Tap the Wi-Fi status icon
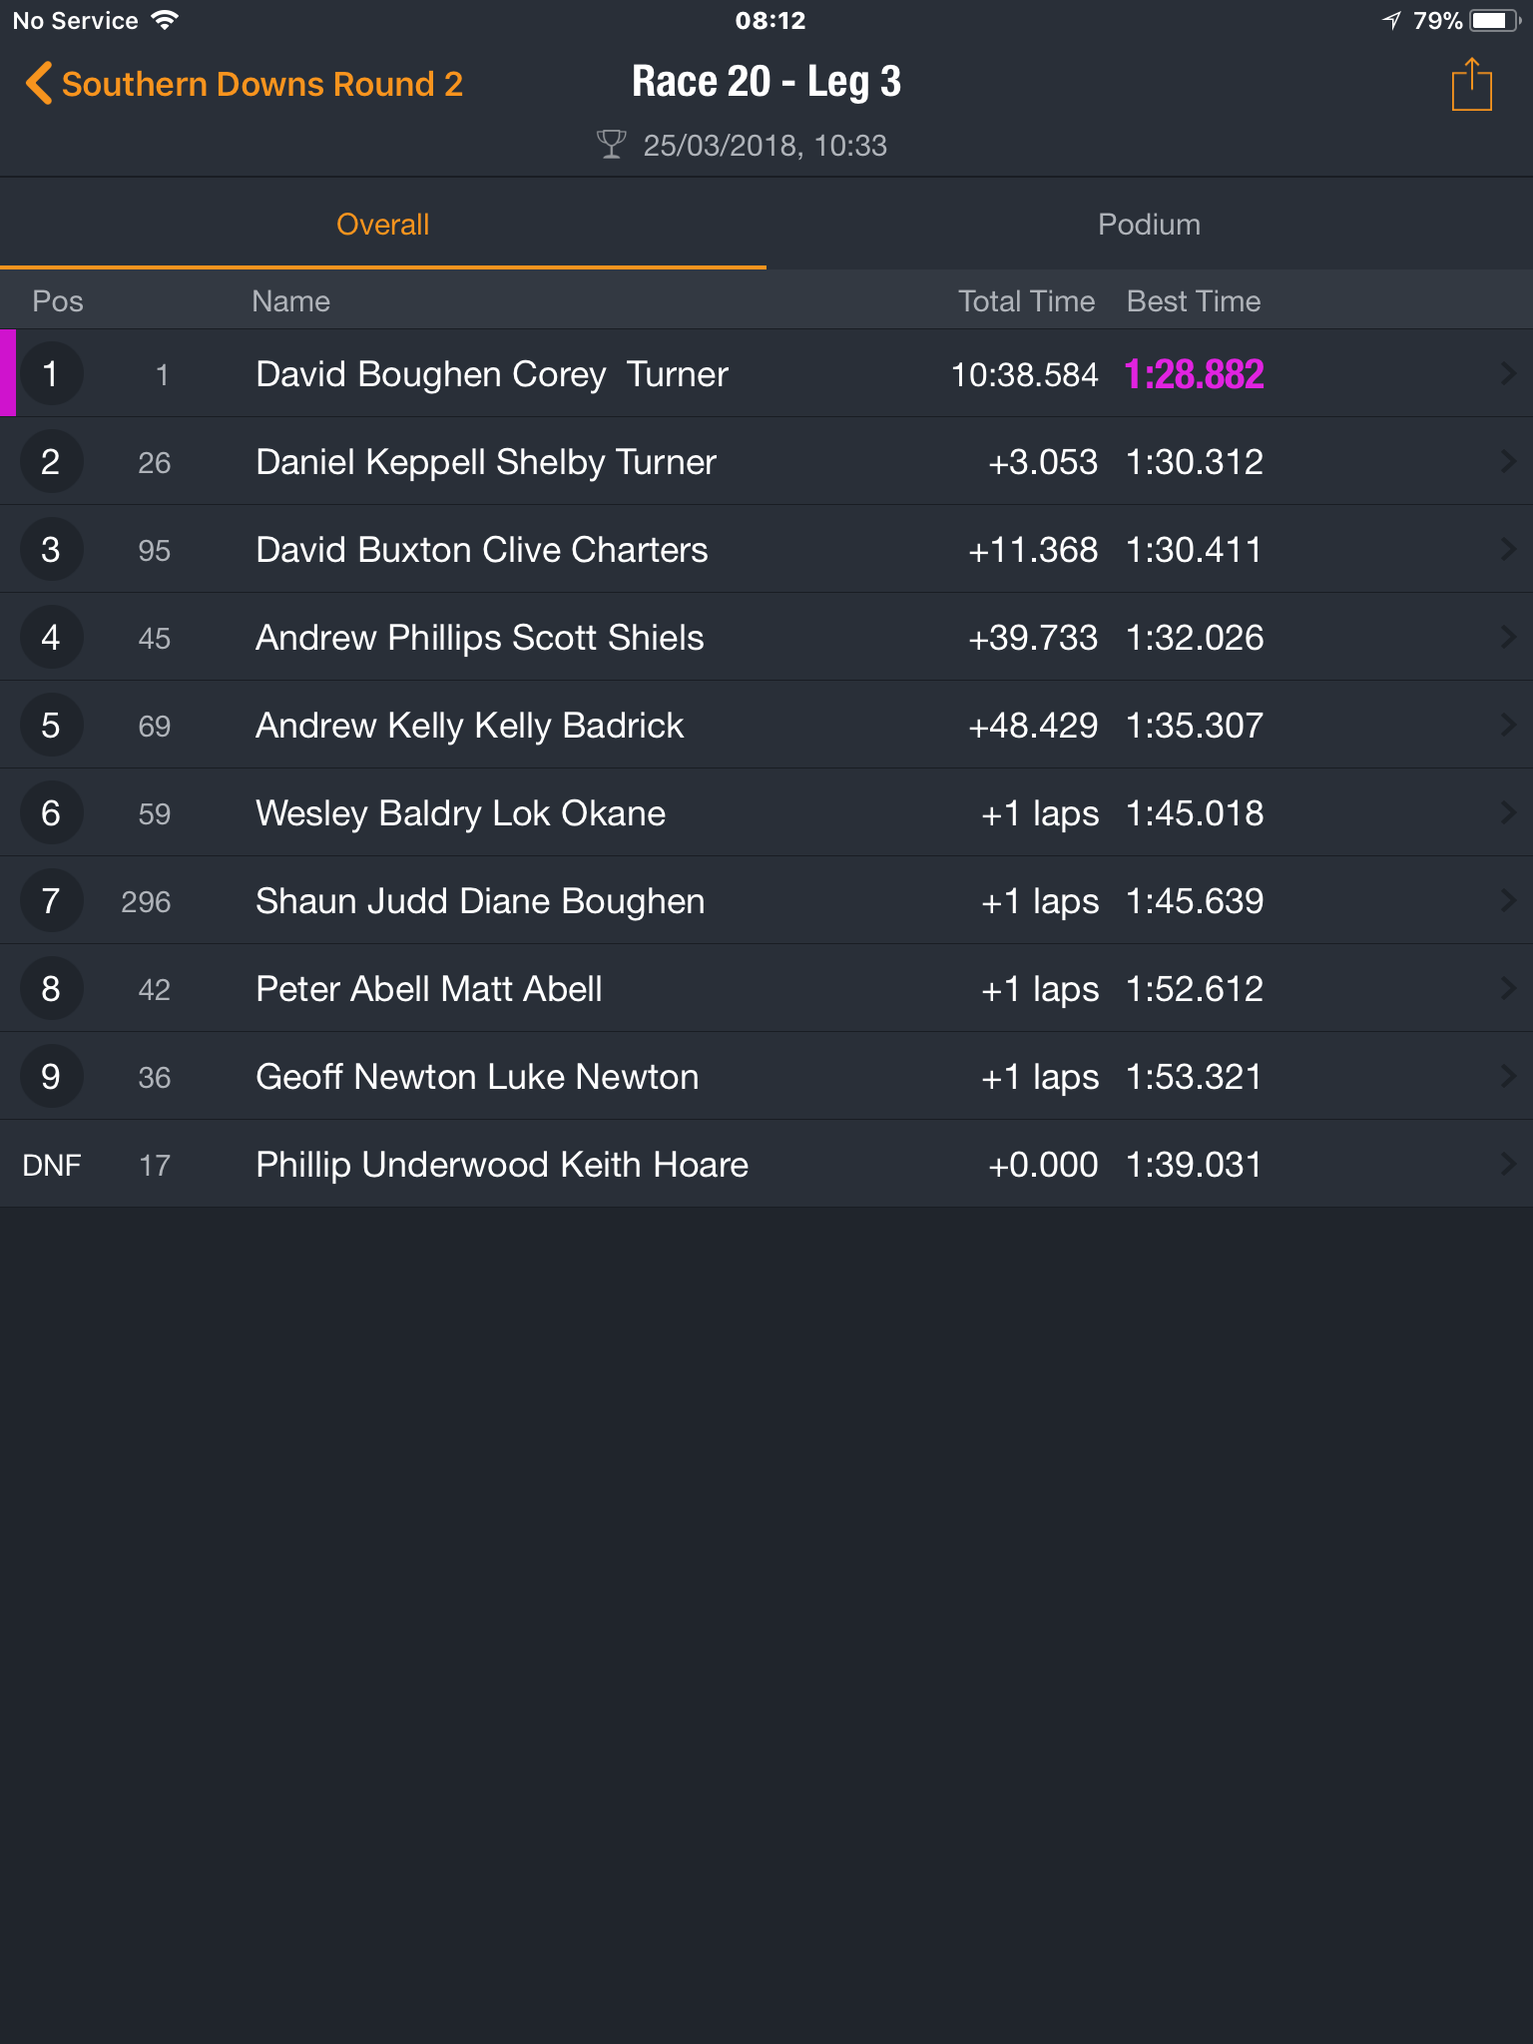1533x2044 pixels. 164,20
